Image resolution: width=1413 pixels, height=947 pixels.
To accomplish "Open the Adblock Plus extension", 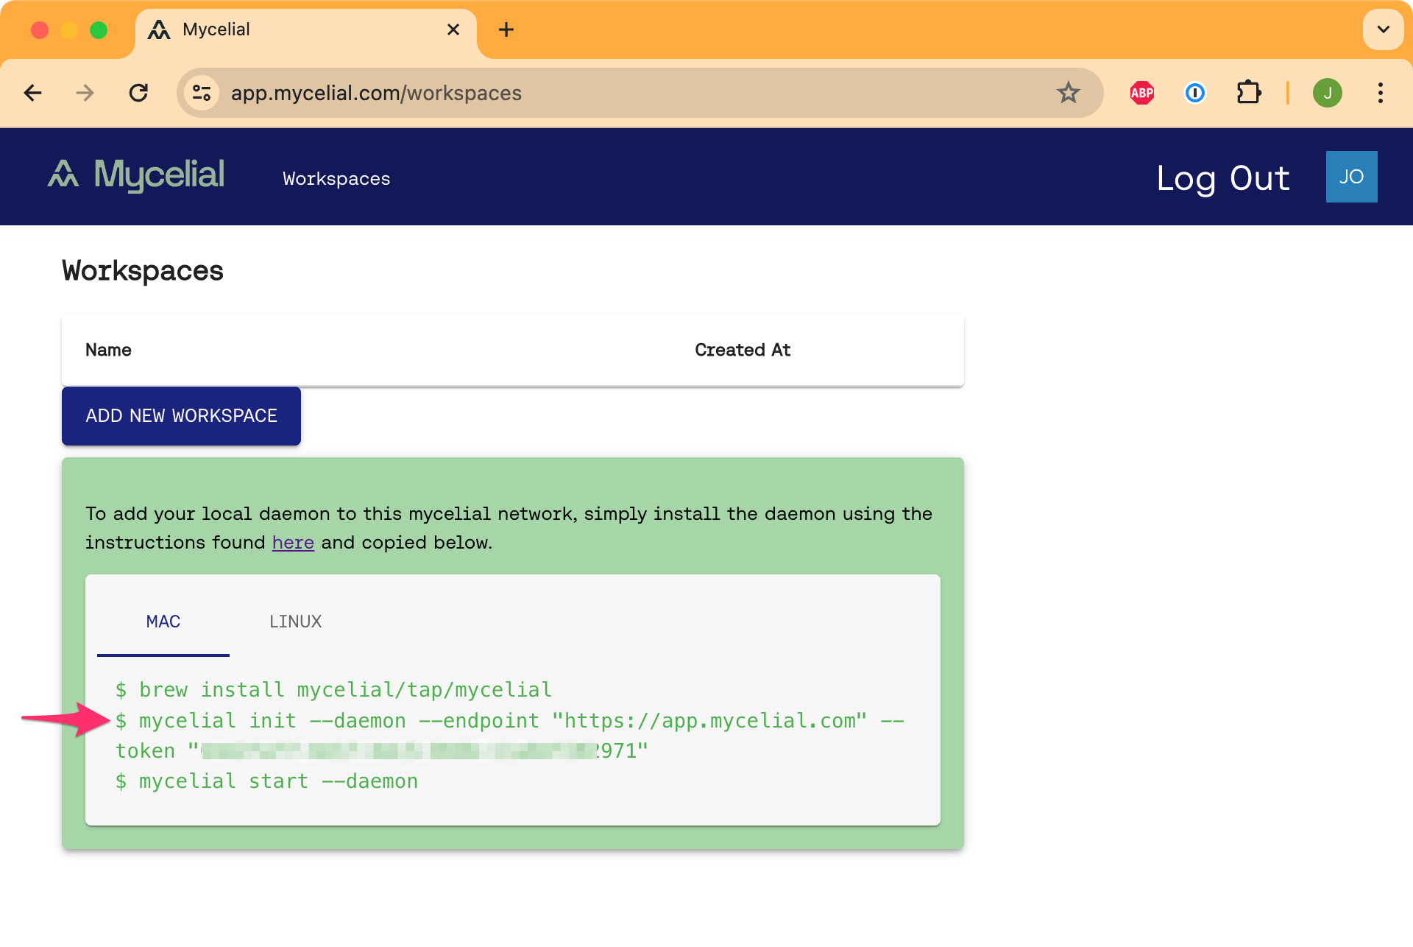I will point(1141,93).
